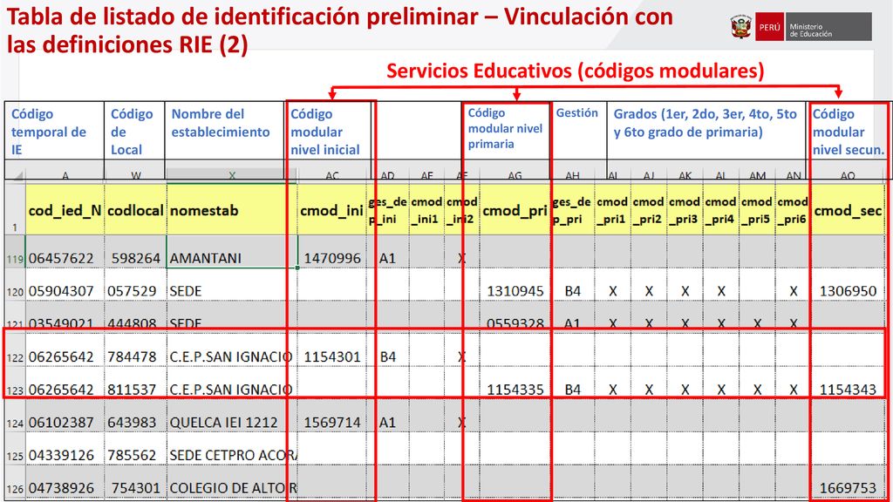Select column header AG

coord(515,175)
